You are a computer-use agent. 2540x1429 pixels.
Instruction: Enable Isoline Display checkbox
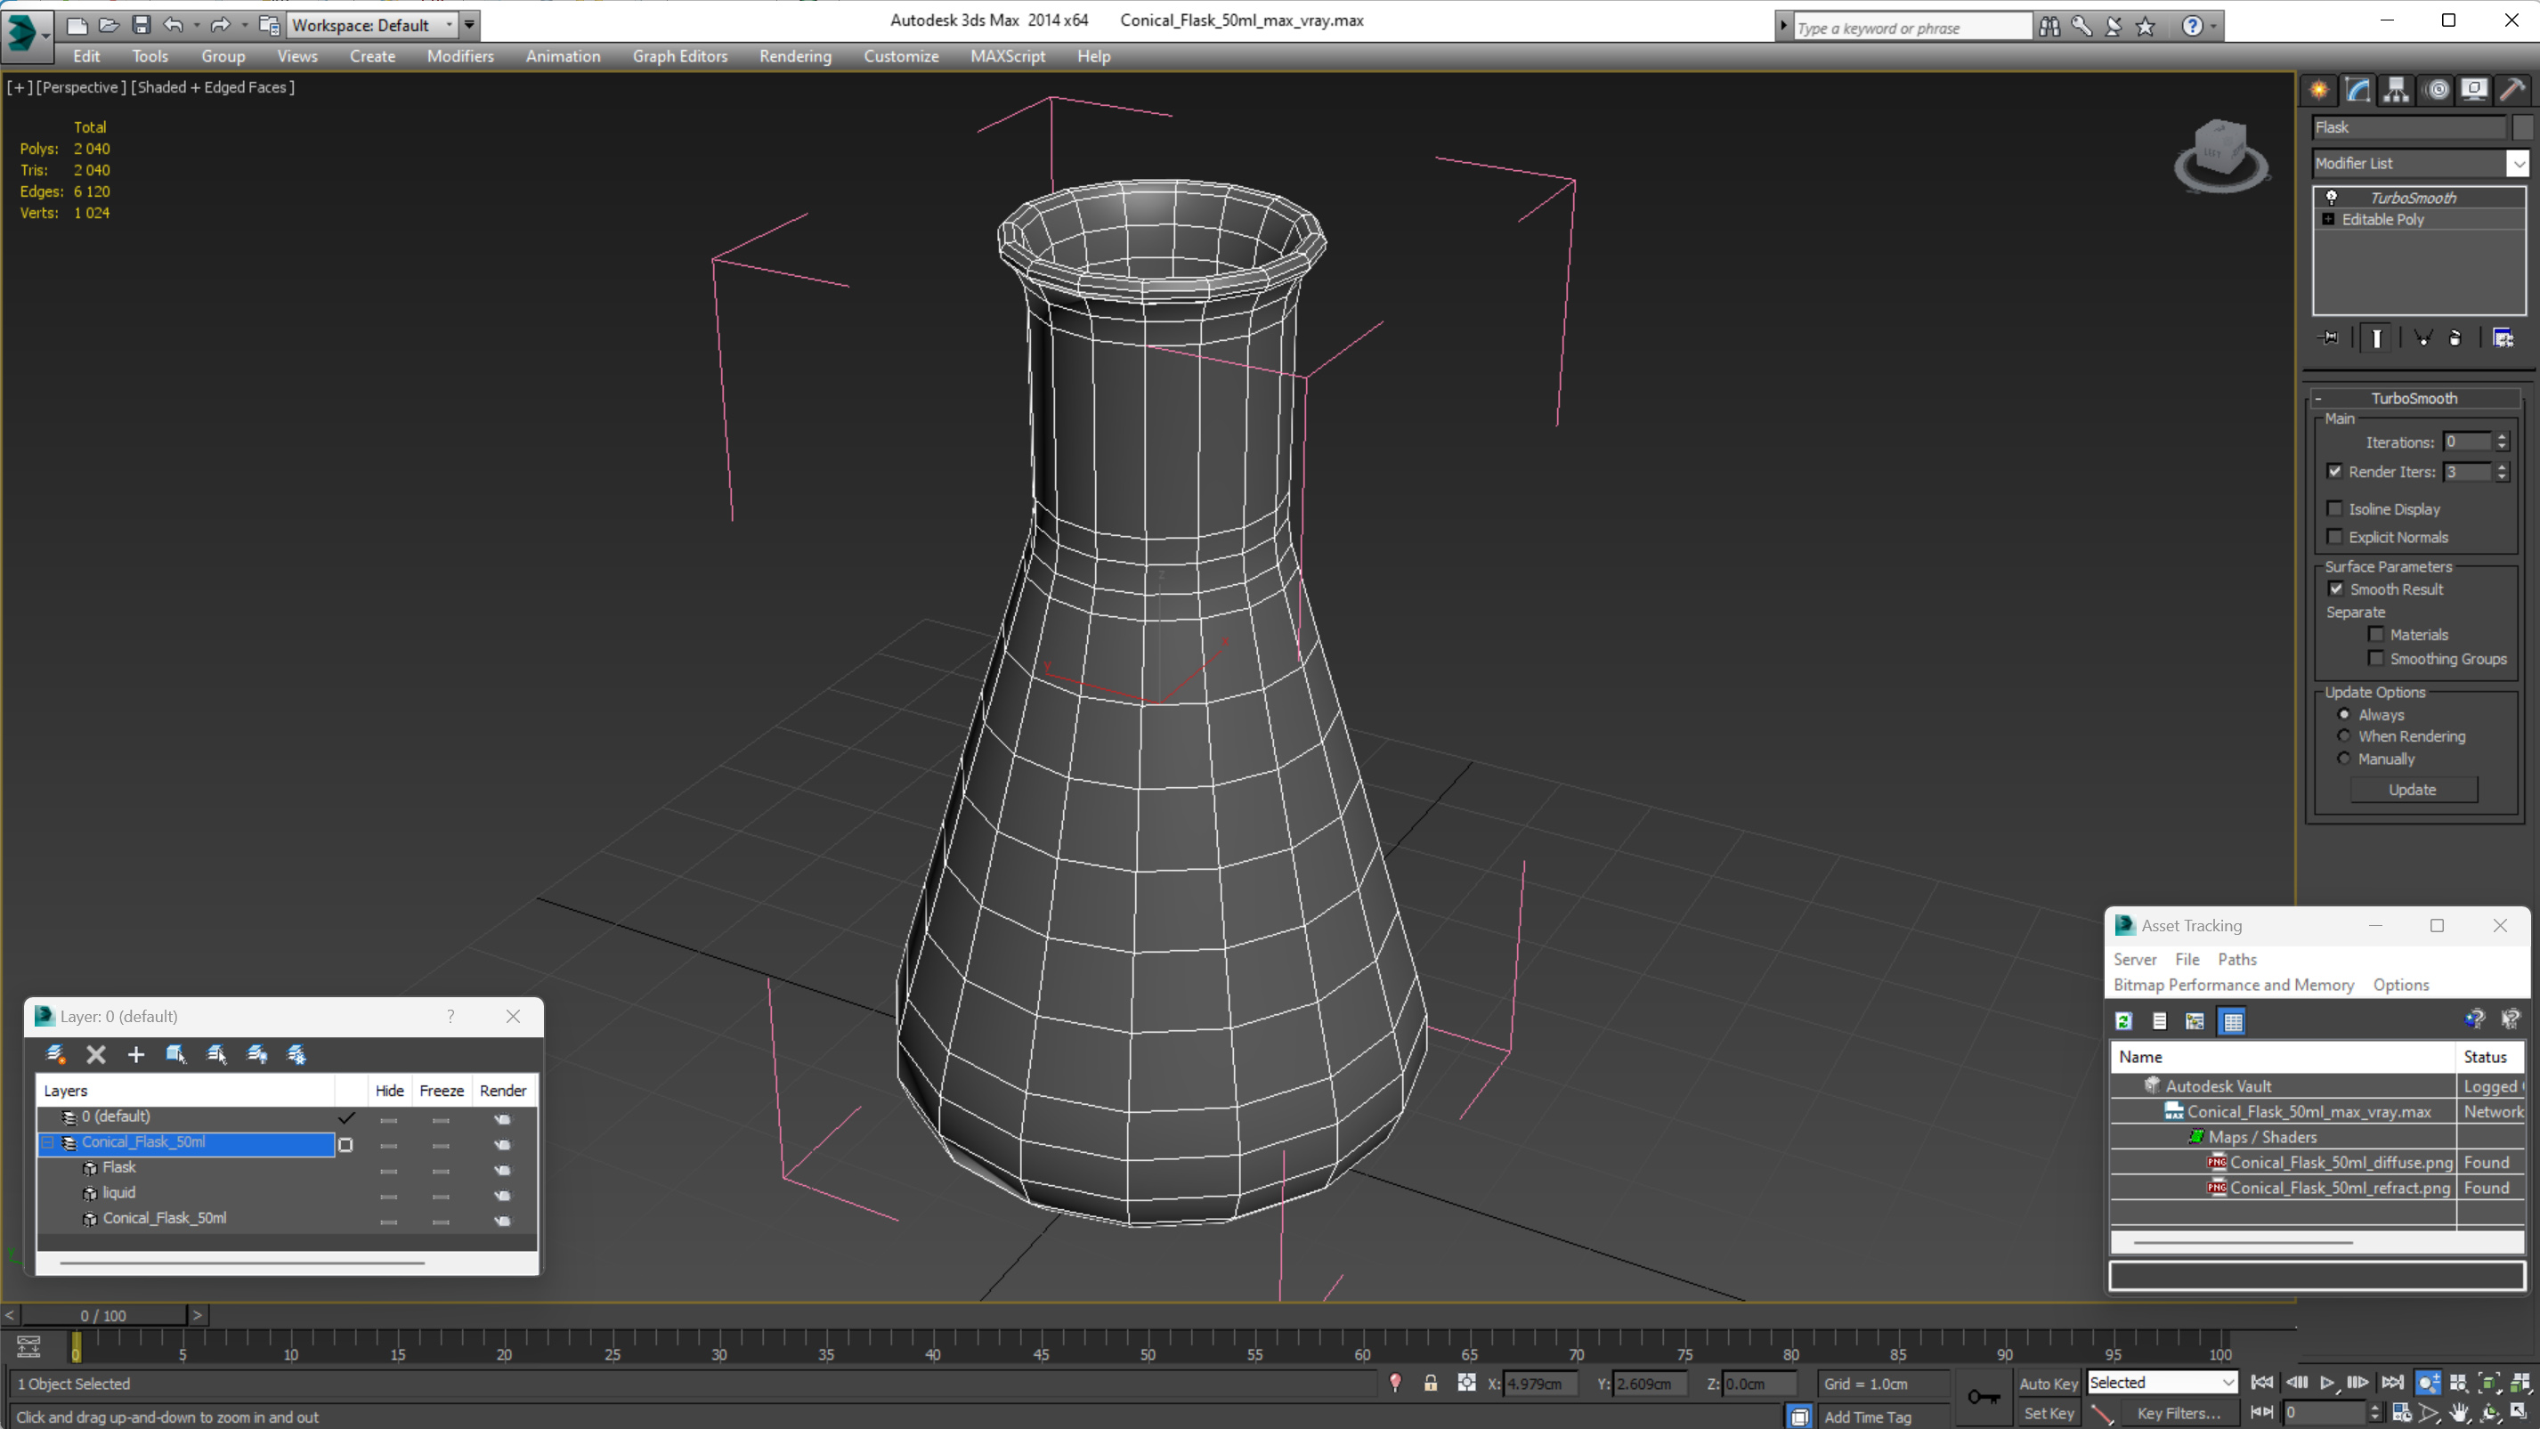2334,509
